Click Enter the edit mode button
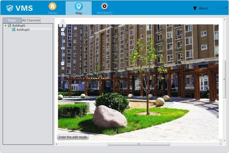229x153 pixels. pos(73,137)
